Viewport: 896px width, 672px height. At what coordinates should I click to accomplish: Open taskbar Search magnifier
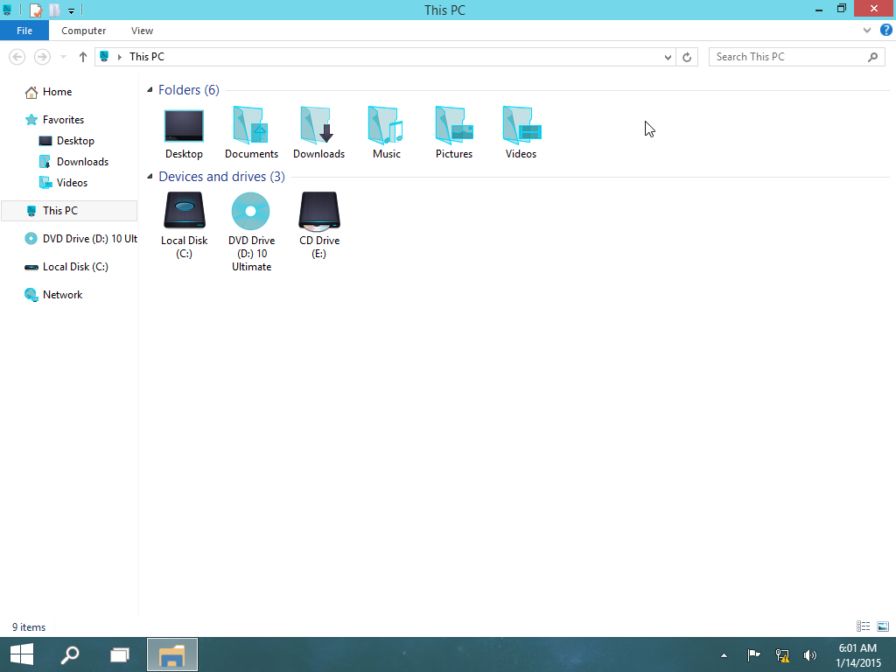pos(70,654)
